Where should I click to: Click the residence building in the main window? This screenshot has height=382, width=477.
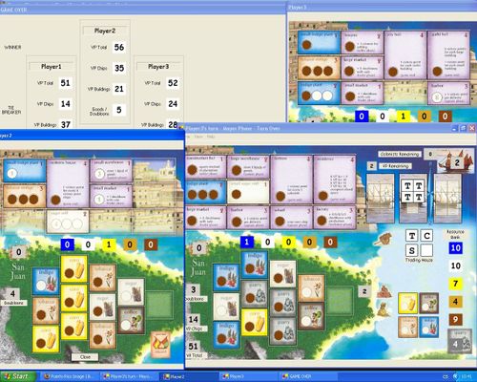tap(335, 180)
